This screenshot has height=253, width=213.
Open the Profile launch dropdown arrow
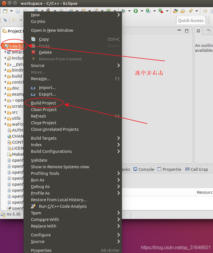[x=155, y=11]
